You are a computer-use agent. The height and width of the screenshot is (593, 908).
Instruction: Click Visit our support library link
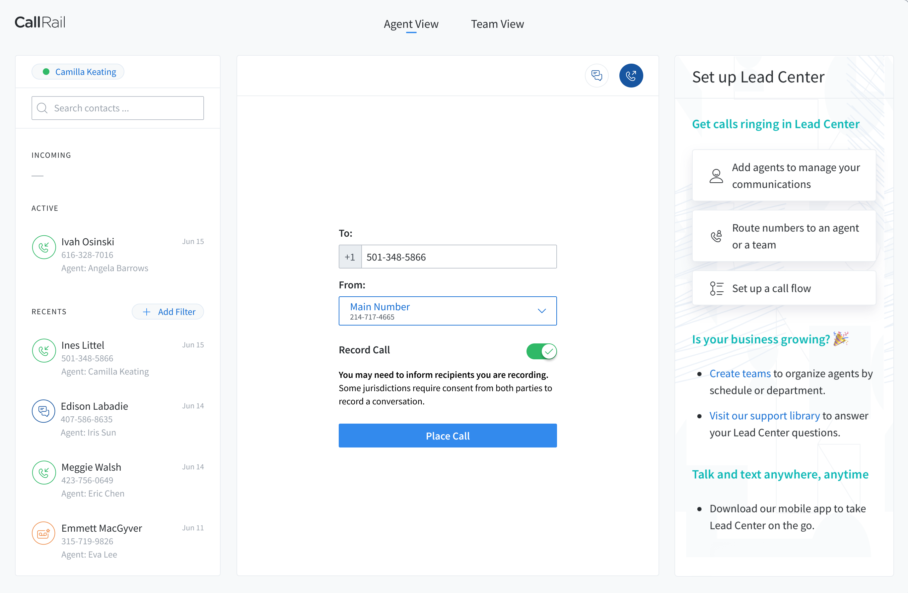[764, 415]
